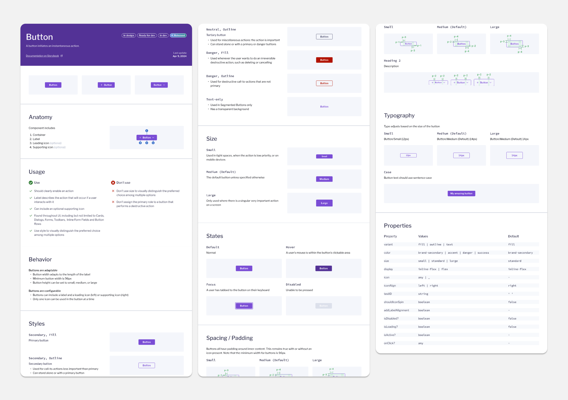The image size is (568, 400).
Task: Open the Button with chevron in header examples
Action: tap(159, 85)
